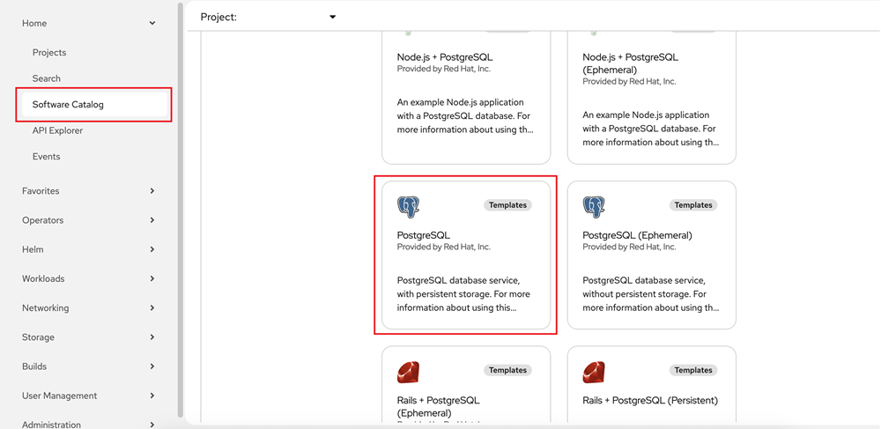Click the elephant icon on PostgreSQL (Ephemeral) card
This screenshot has width=881, height=429.
click(595, 207)
